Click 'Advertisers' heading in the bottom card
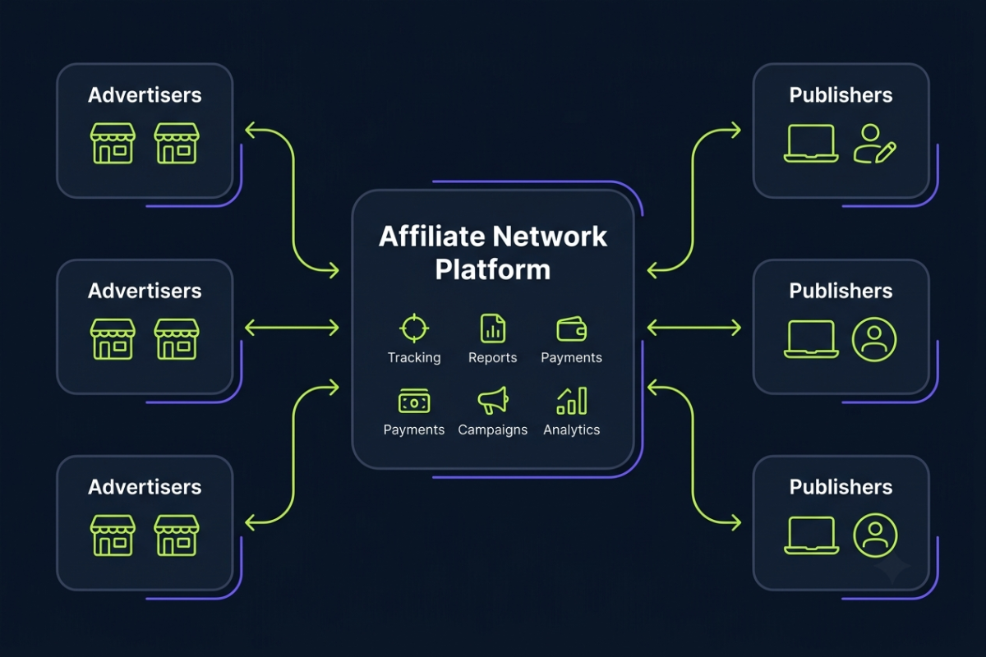The height and width of the screenshot is (657, 986). point(145,487)
